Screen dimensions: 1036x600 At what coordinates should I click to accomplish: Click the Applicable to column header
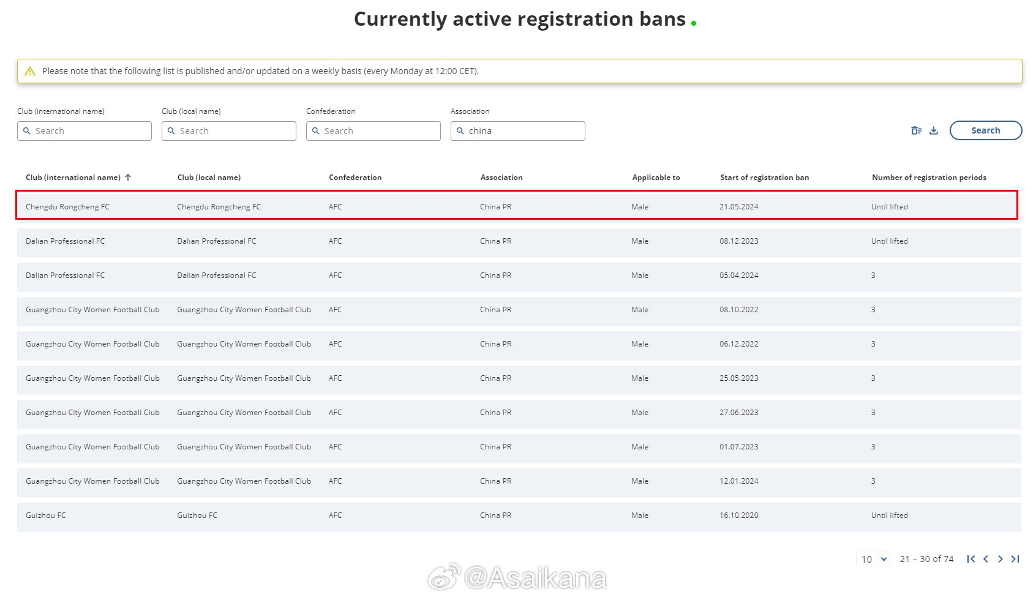[x=656, y=178]
